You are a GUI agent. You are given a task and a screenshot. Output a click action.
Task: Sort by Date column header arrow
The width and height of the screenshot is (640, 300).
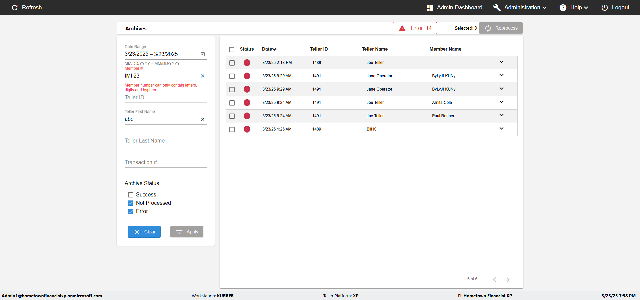274,49
